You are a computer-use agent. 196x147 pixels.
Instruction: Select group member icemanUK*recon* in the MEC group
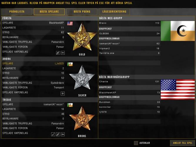tap(129, 44)
